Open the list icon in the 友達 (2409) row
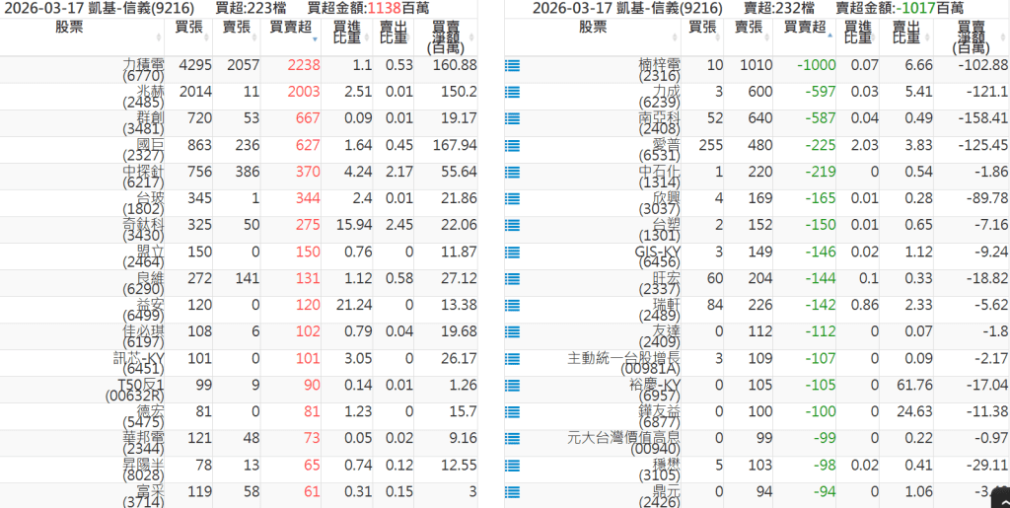 (x=512, y=332)
